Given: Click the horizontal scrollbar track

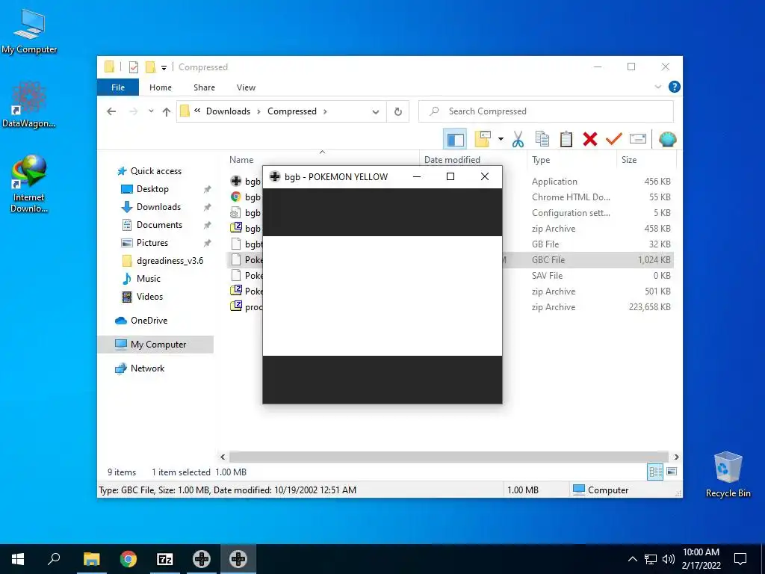Looking at the screenshot, I should tap(449, 457).
